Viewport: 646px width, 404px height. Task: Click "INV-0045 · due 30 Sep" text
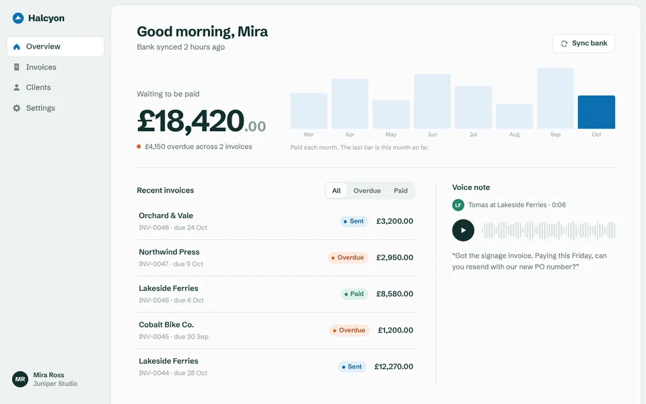point(174,337)
